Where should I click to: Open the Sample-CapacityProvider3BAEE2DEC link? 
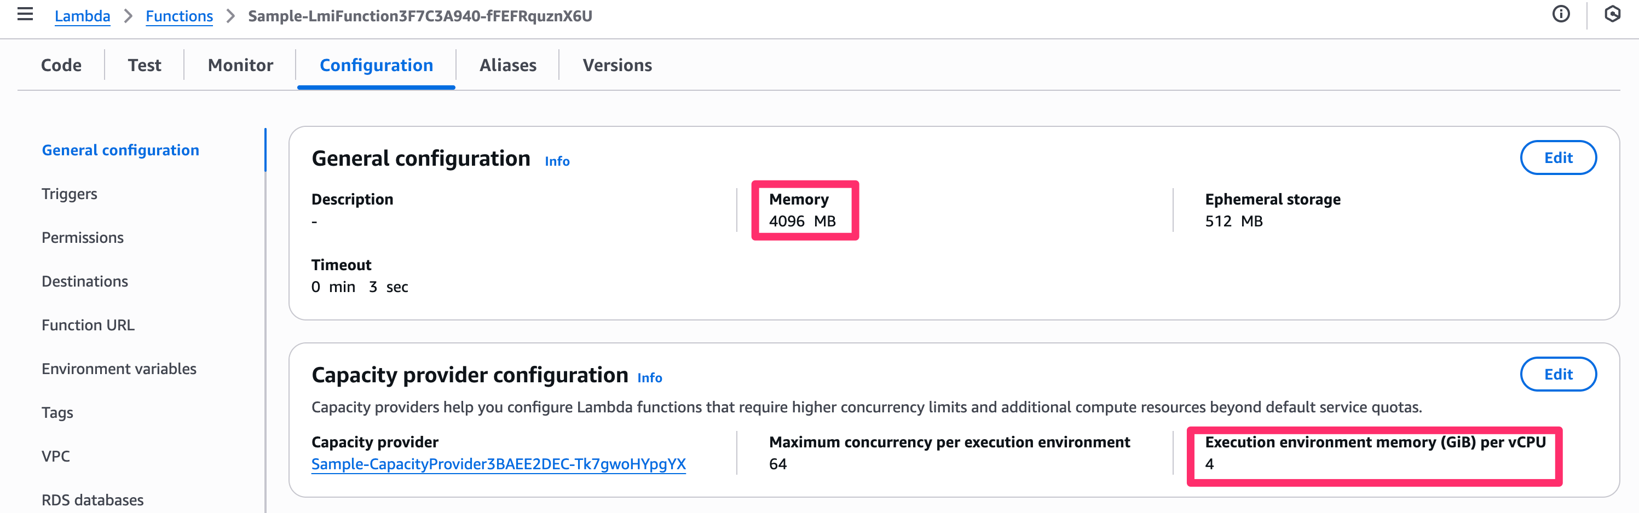pos(498,464)
